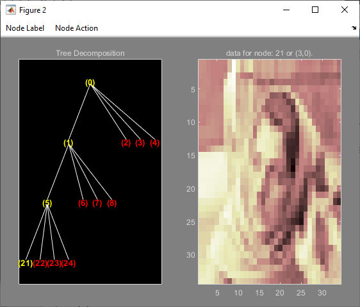Screen dimensions: 360x307
Task: Select leaf node (22)
Action: click(40, 263)
